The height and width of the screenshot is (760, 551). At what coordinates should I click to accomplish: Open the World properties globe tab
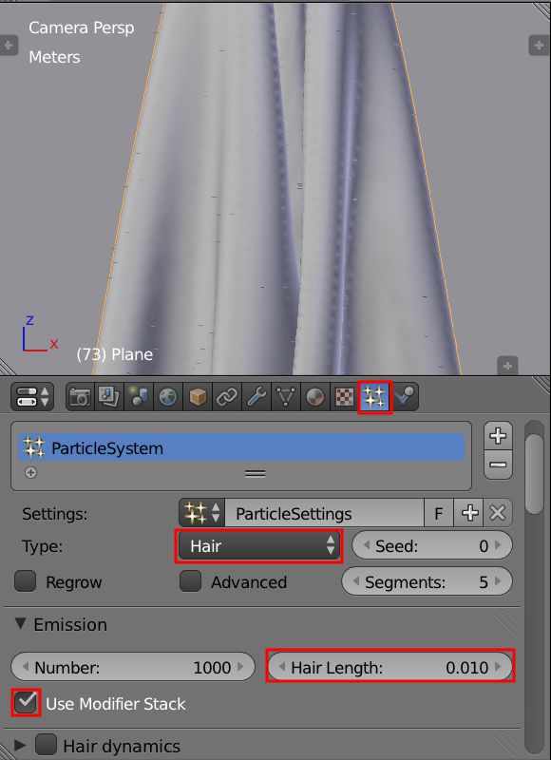[x=168, y=397]
